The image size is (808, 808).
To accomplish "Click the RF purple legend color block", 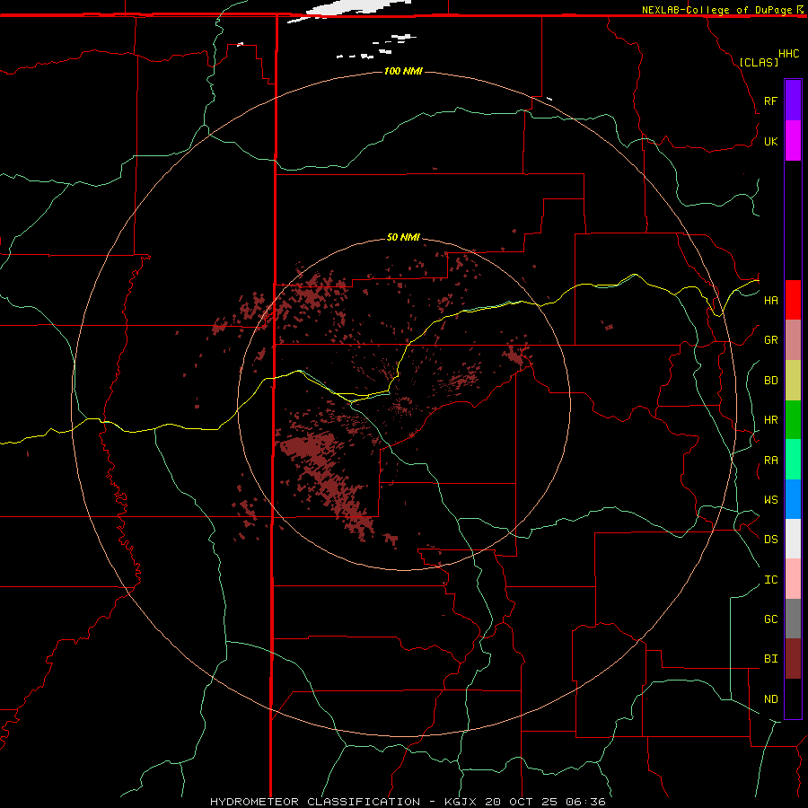I will tap(793, 101).
